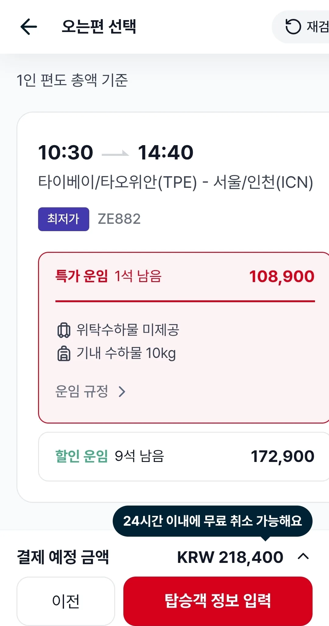Click the 이전 button

coord(66,601)
